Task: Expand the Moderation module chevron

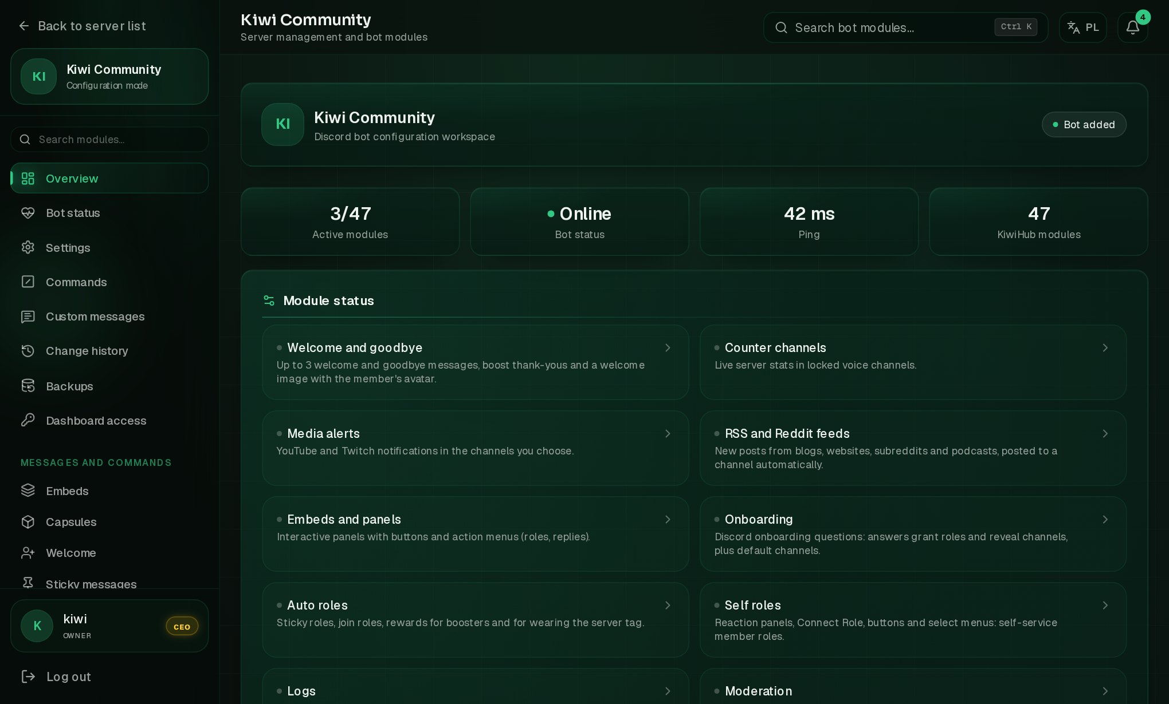Action: point(1105,691)
